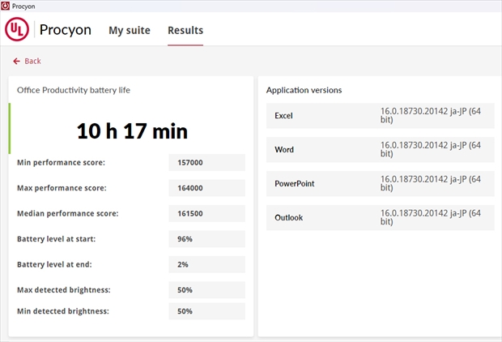This screenshot has width=502, height=342.
Task: Go back using the Back link
Action: click(x=32, y=61)
